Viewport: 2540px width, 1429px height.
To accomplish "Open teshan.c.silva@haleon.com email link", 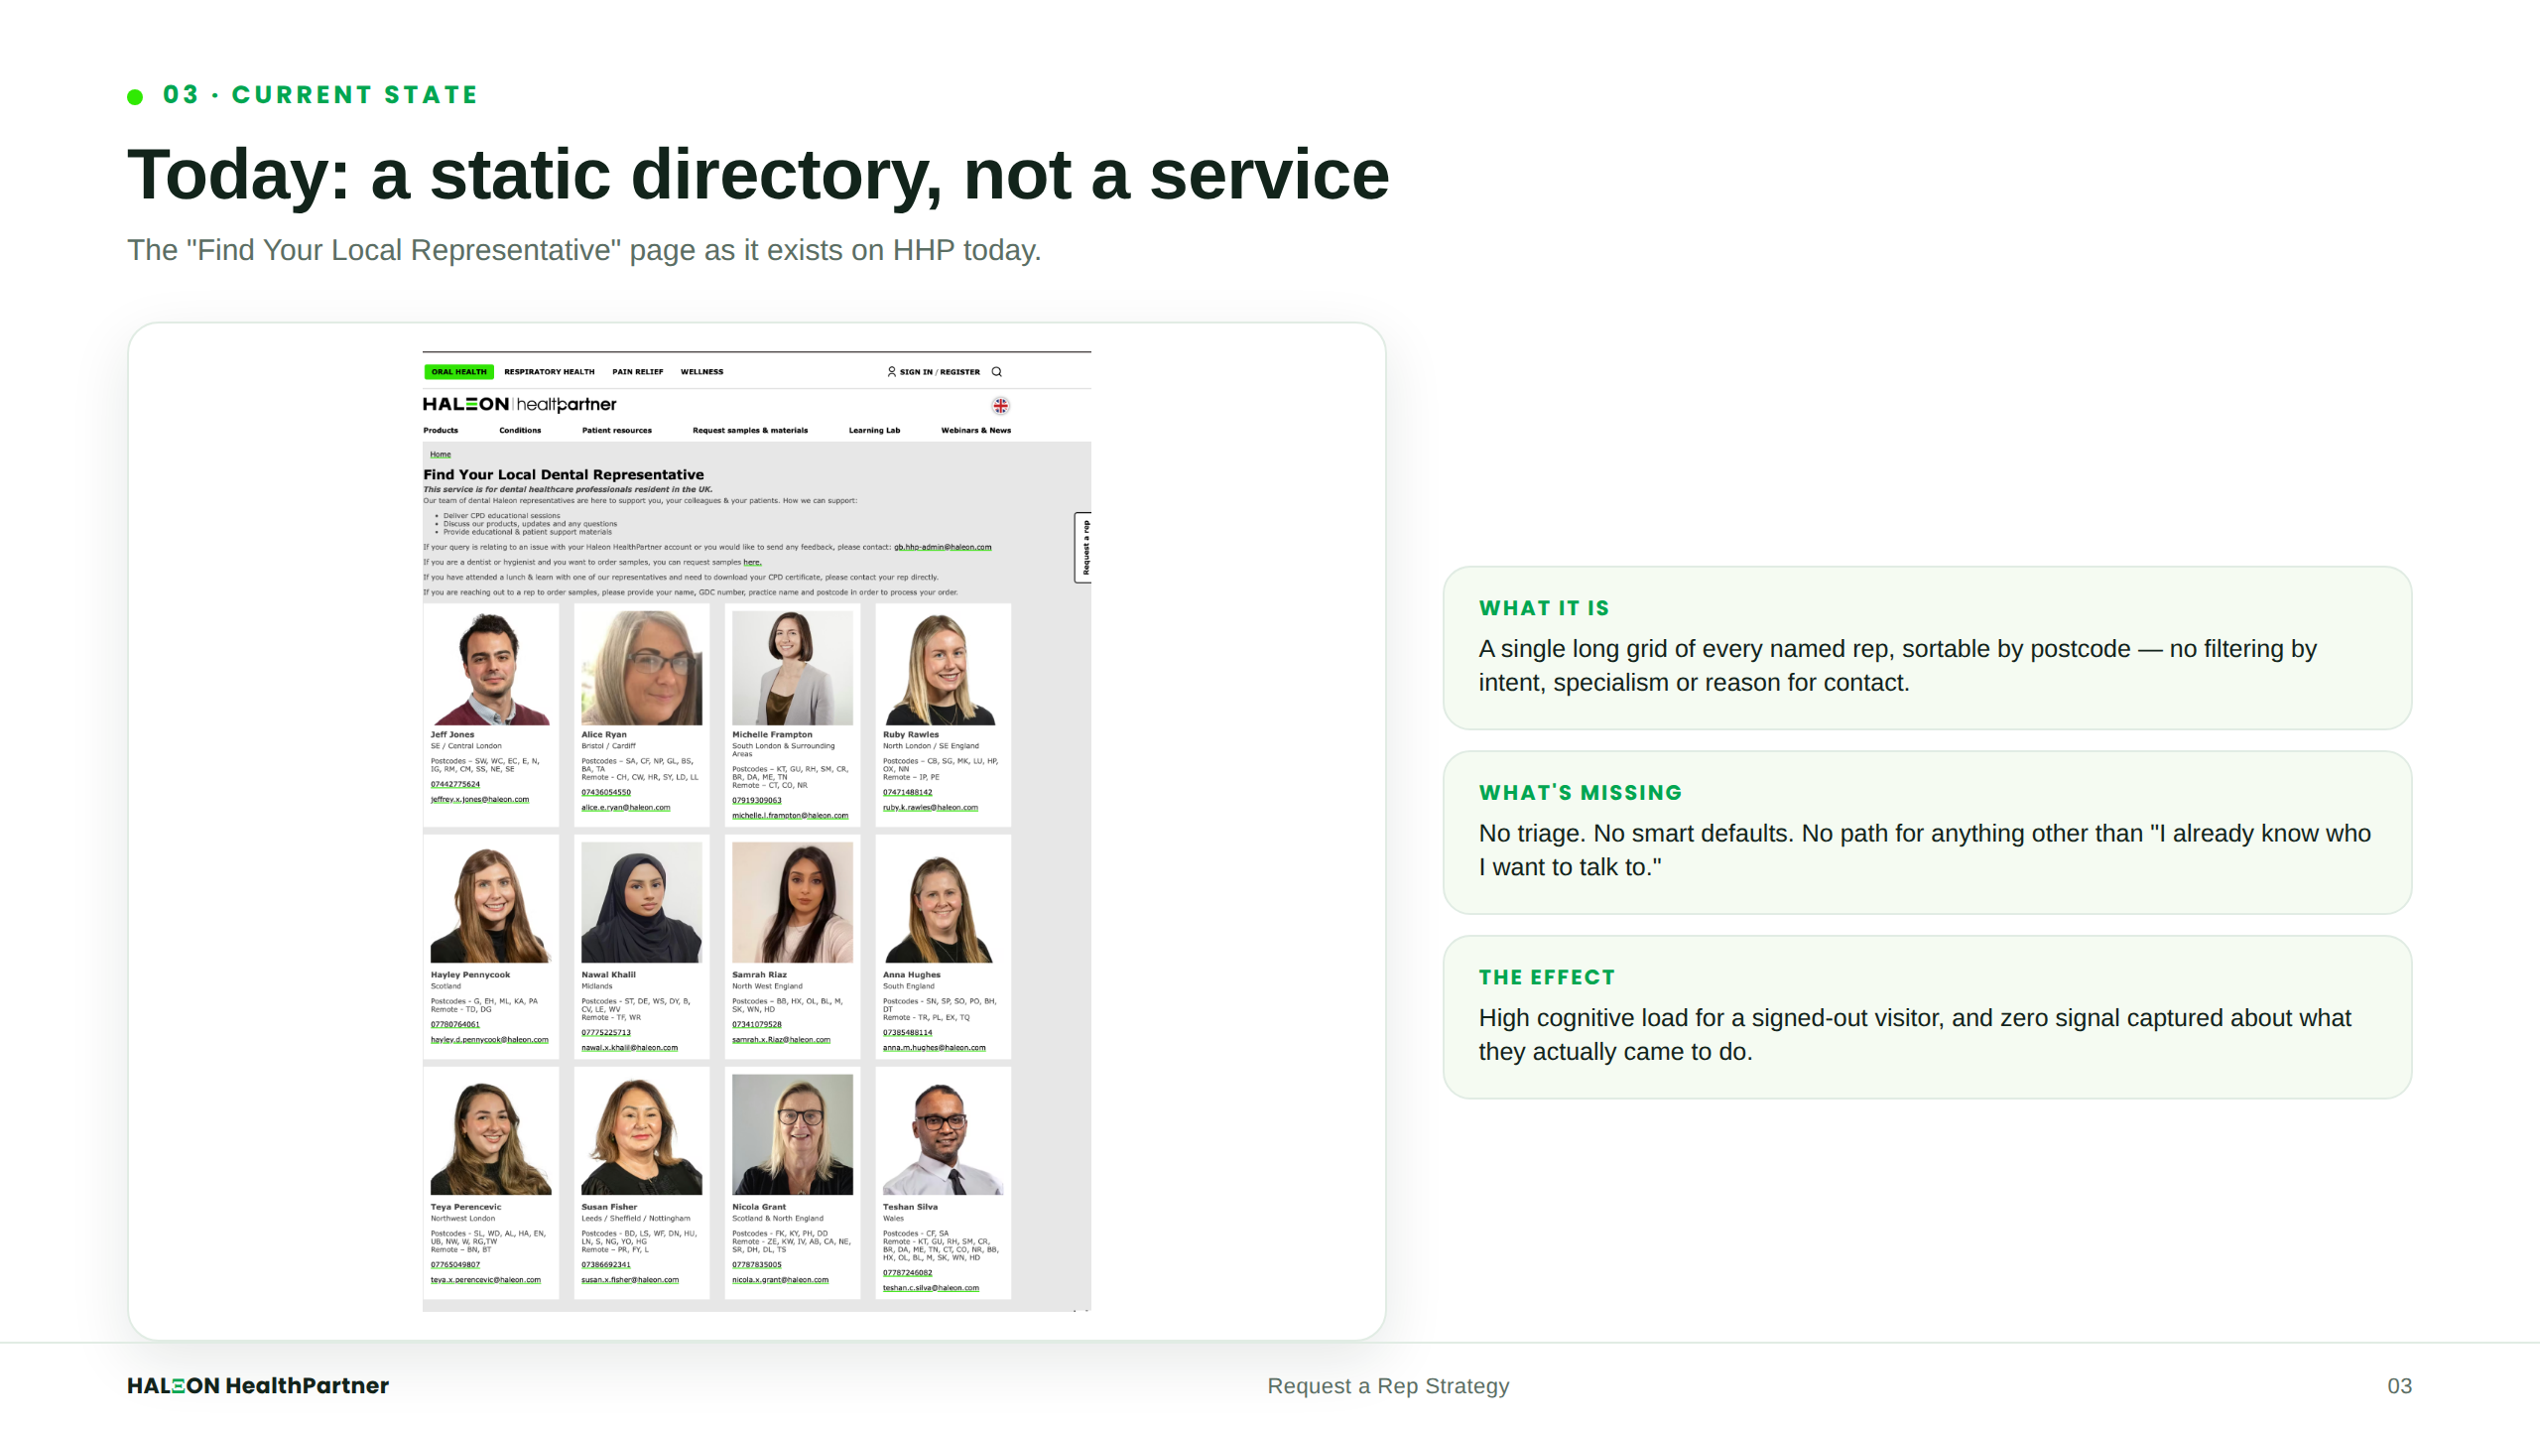I will click(x=932, y=1288).
